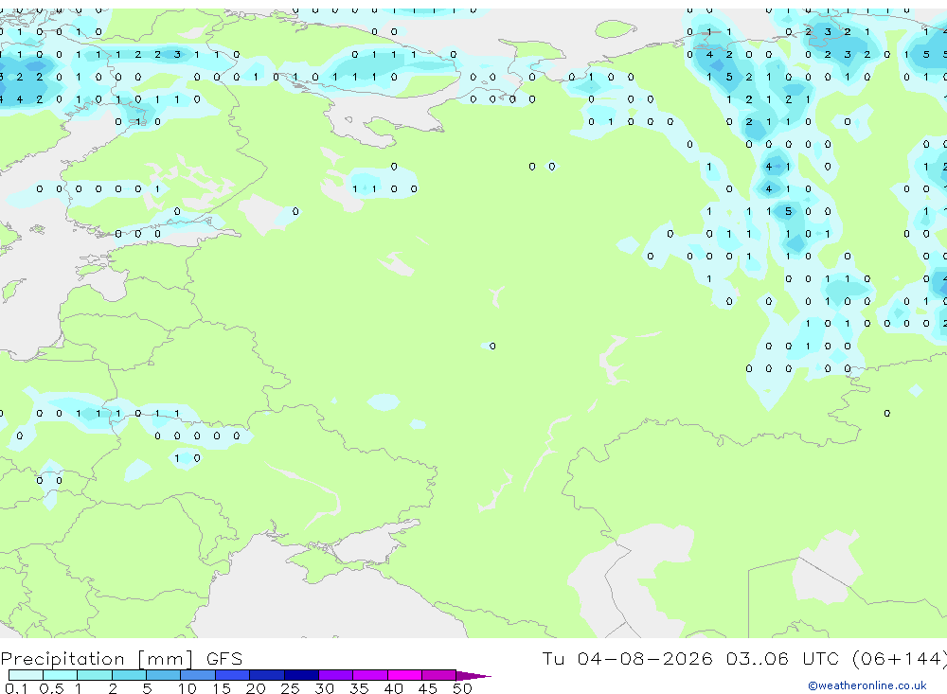
Task: Click the 2–5 mm light blue legend swatch
Action: [129, 675]
